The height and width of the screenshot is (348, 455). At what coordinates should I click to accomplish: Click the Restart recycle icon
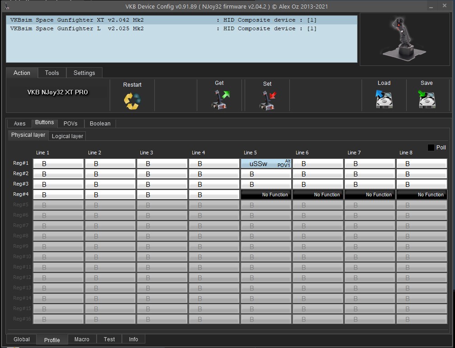coord(132,100)
